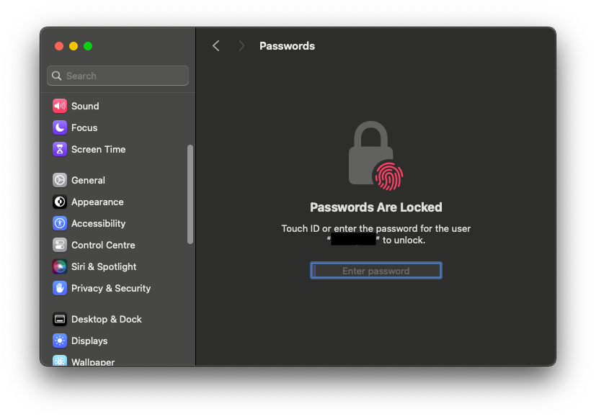Go forward with the right chevron

tap(241, 46)
